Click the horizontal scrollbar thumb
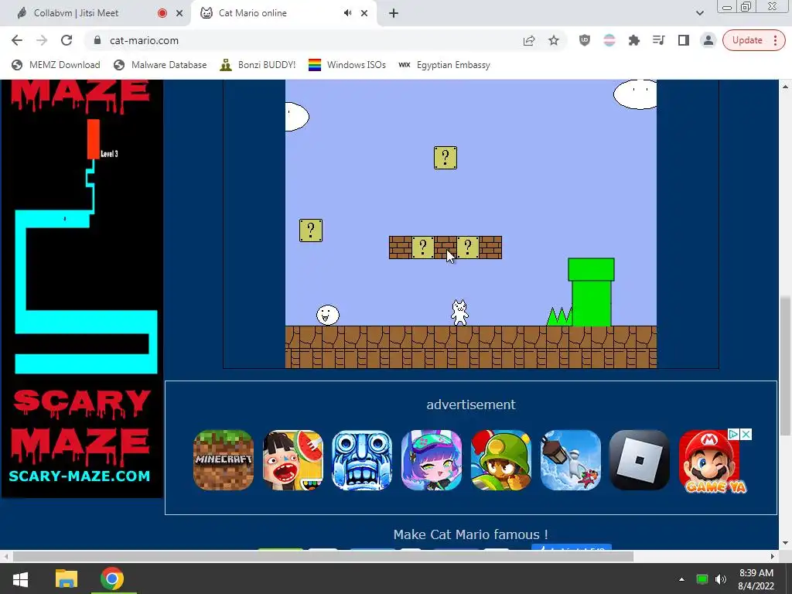This screenshot has width=792, height=594. coord(323,557)
